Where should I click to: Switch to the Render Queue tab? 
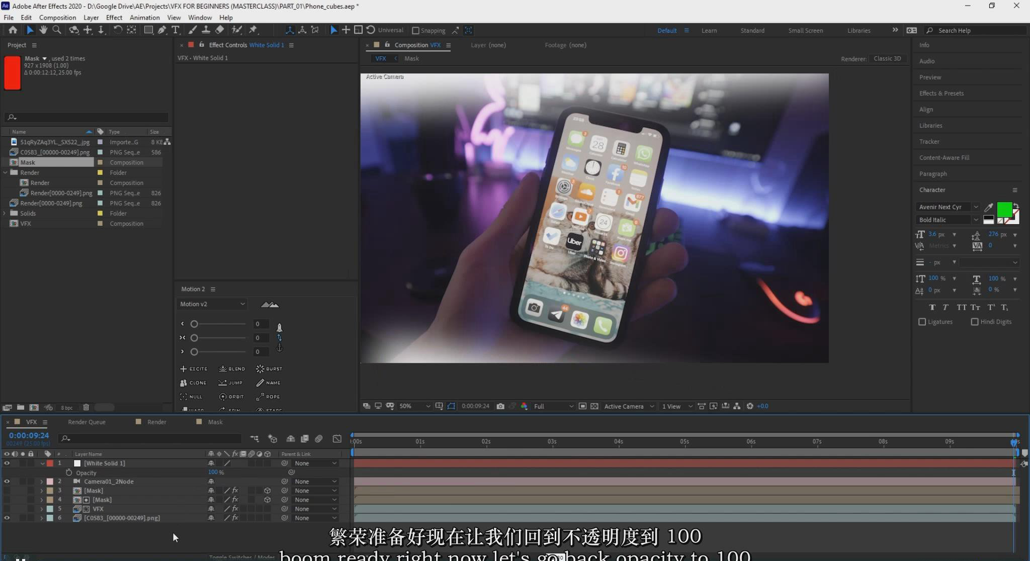coord(87,422)
